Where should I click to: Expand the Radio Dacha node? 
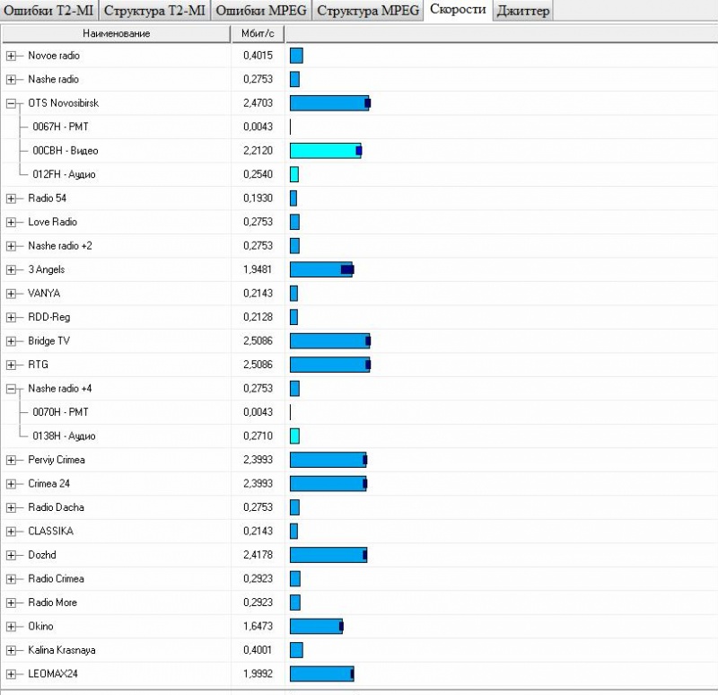tap(12, 507)
